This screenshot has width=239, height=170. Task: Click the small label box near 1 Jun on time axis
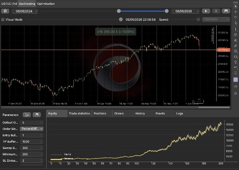pyautogui.click(x=198, y=102)
